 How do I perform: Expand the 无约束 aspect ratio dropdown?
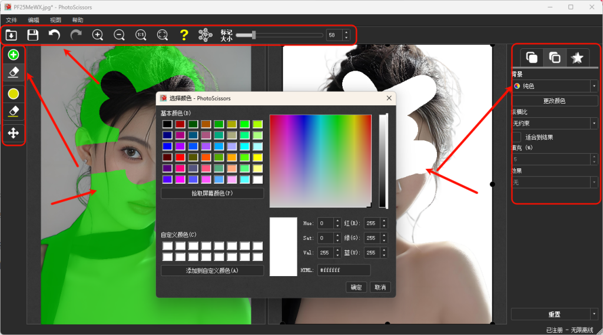(555, 123)
